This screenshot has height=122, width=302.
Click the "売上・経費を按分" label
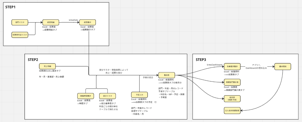(114, 73)
